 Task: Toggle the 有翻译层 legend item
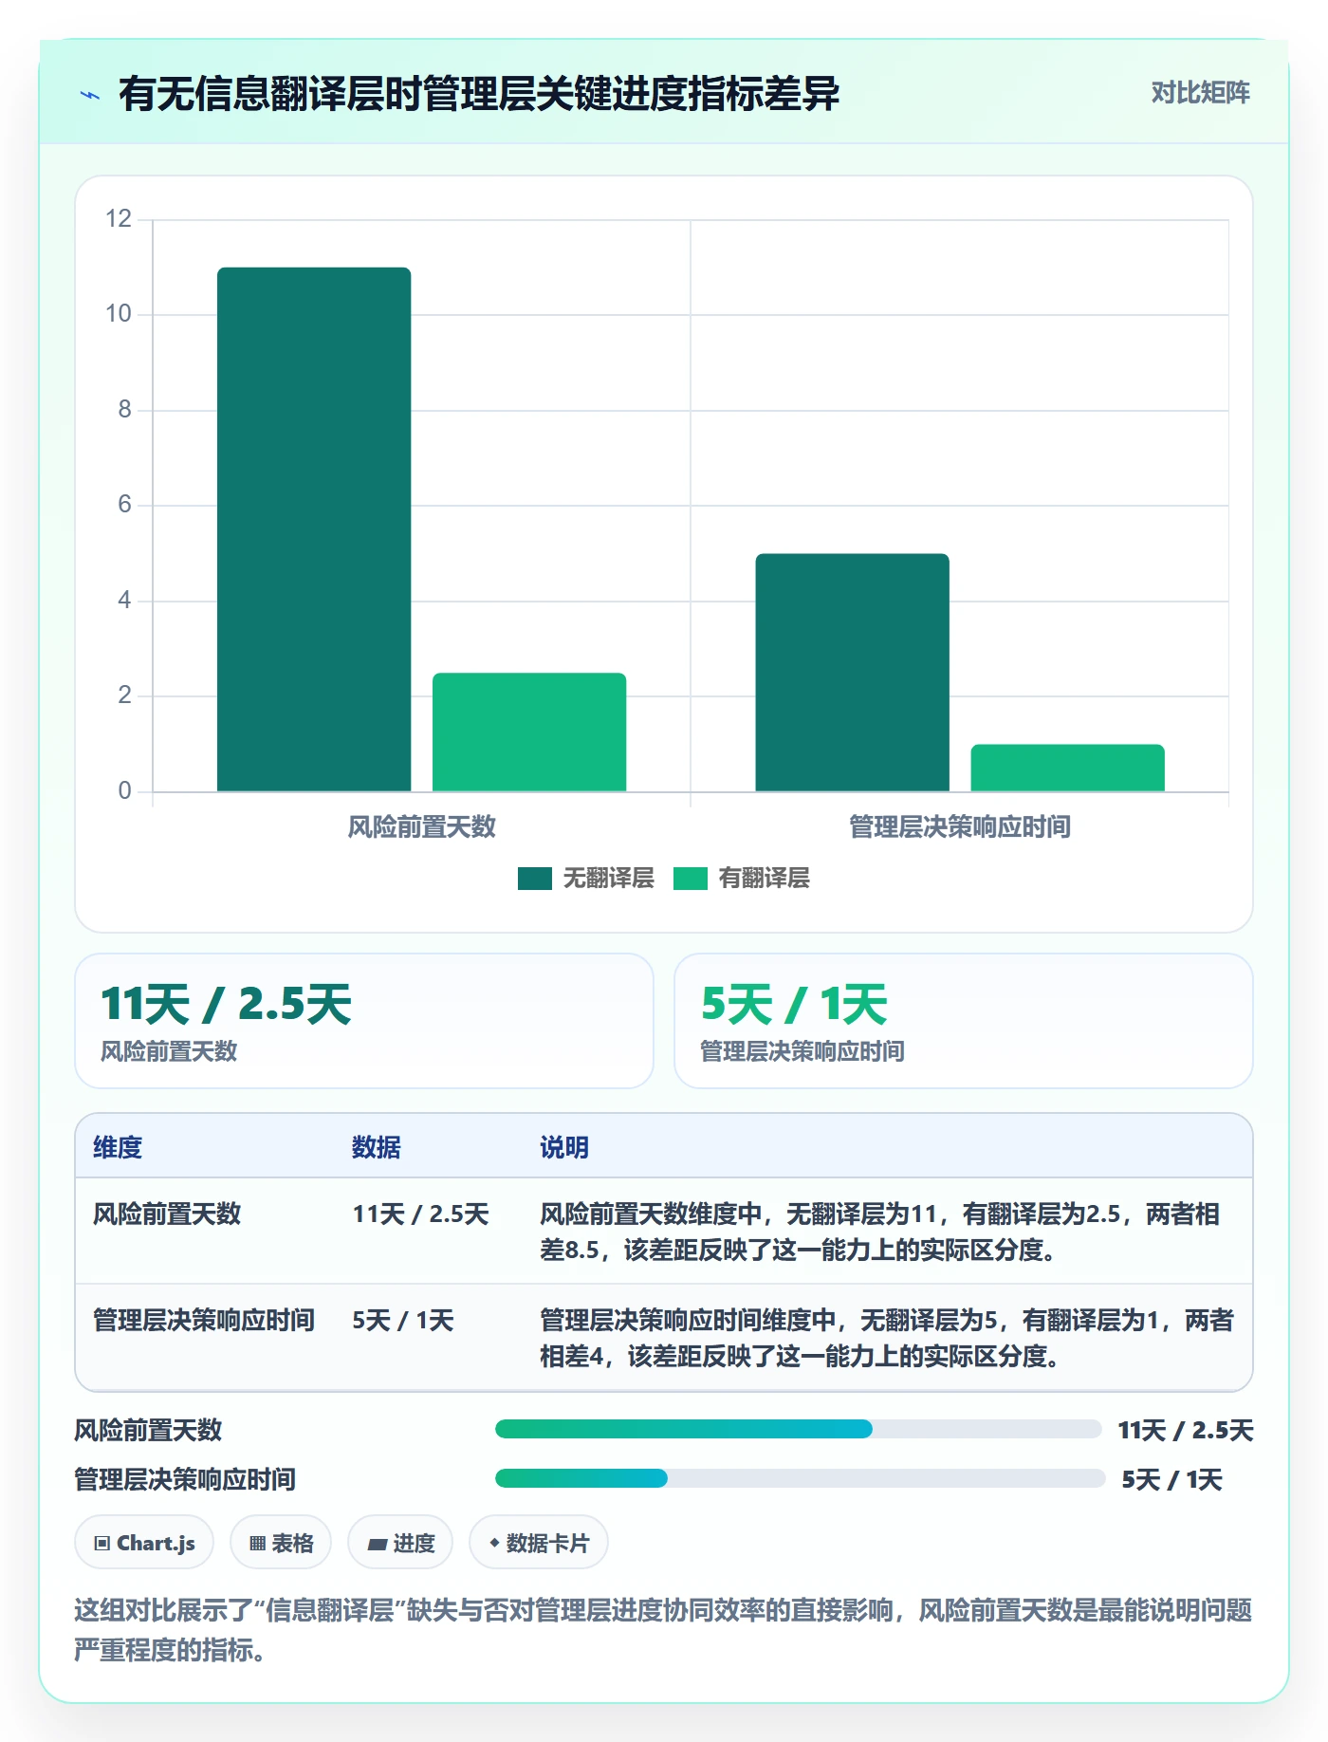(742, 879)
